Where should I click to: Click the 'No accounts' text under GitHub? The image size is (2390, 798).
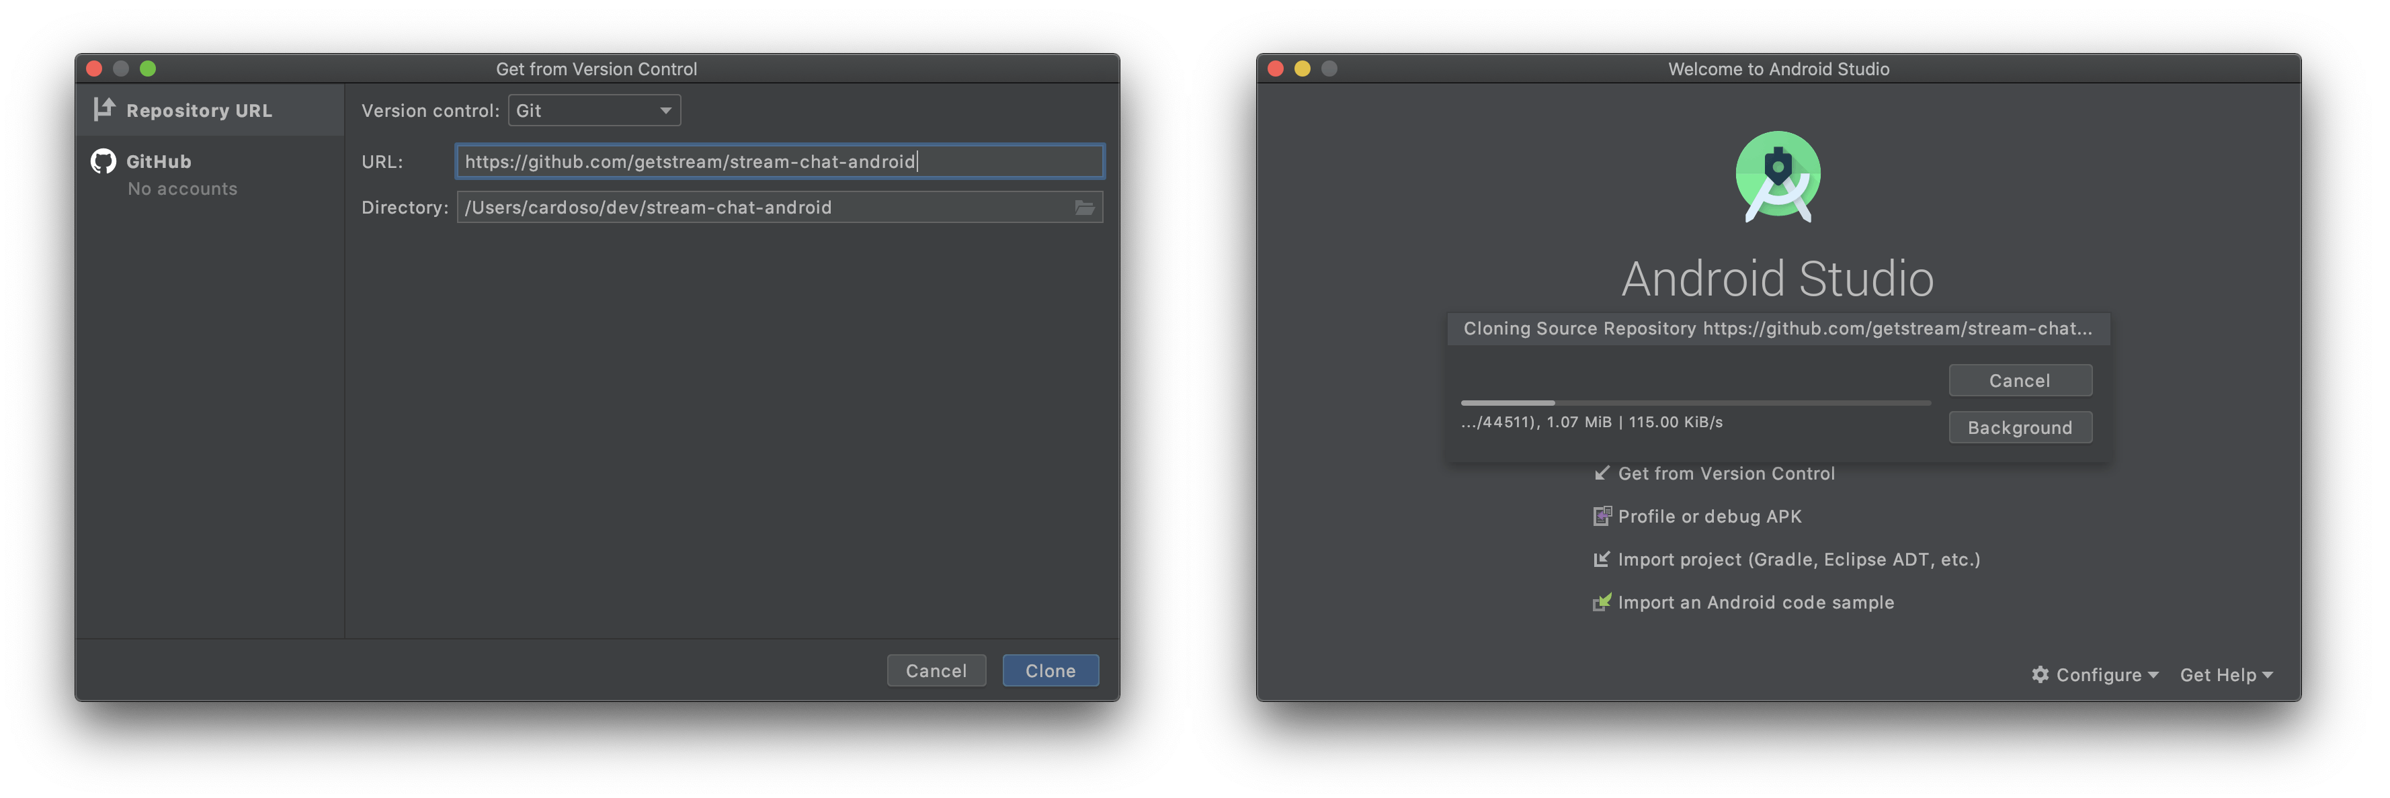[x=182, y=189]
